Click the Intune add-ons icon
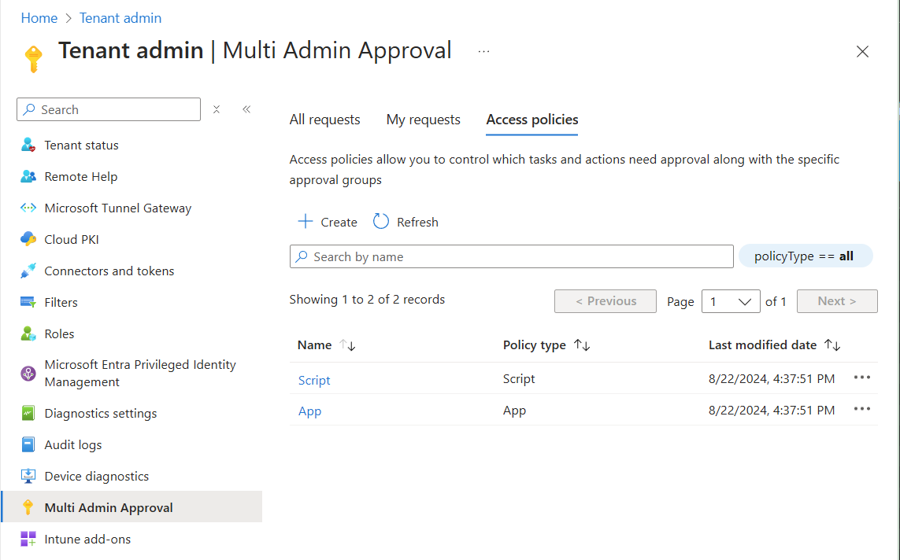The width and height of the screenshot is (900, 560). coord(28,539)
